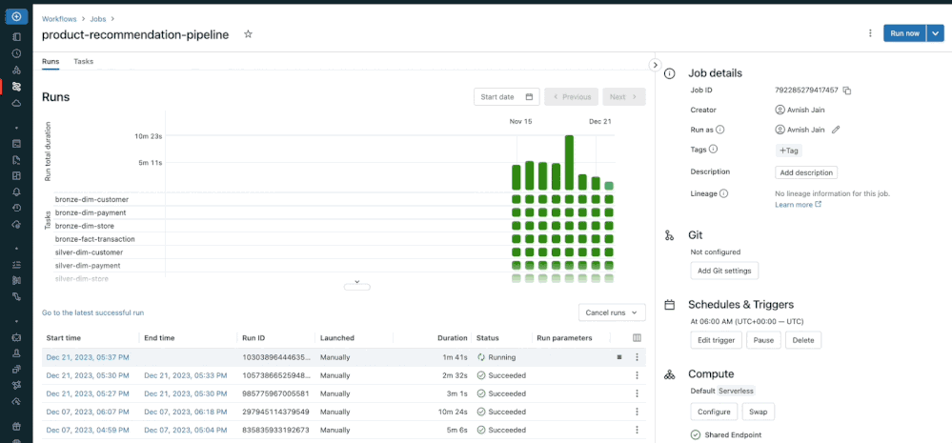Open row menu for the Running run

point(637,357)
